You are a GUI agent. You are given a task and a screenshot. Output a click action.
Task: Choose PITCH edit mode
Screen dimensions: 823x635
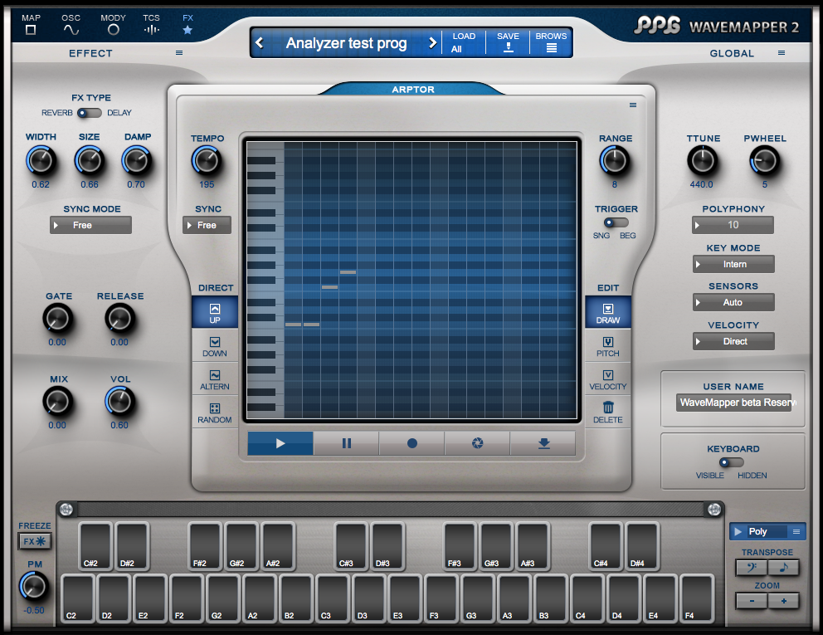[x=608, y=346]
